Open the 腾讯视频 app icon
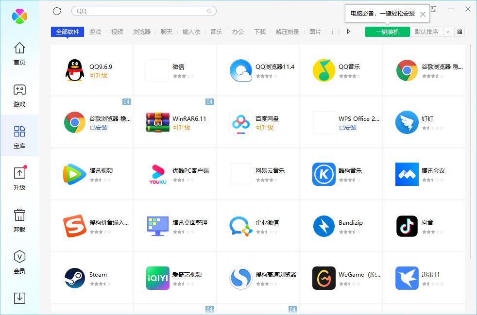The height and width of the screenshot is (315, 477). (74, 174)
